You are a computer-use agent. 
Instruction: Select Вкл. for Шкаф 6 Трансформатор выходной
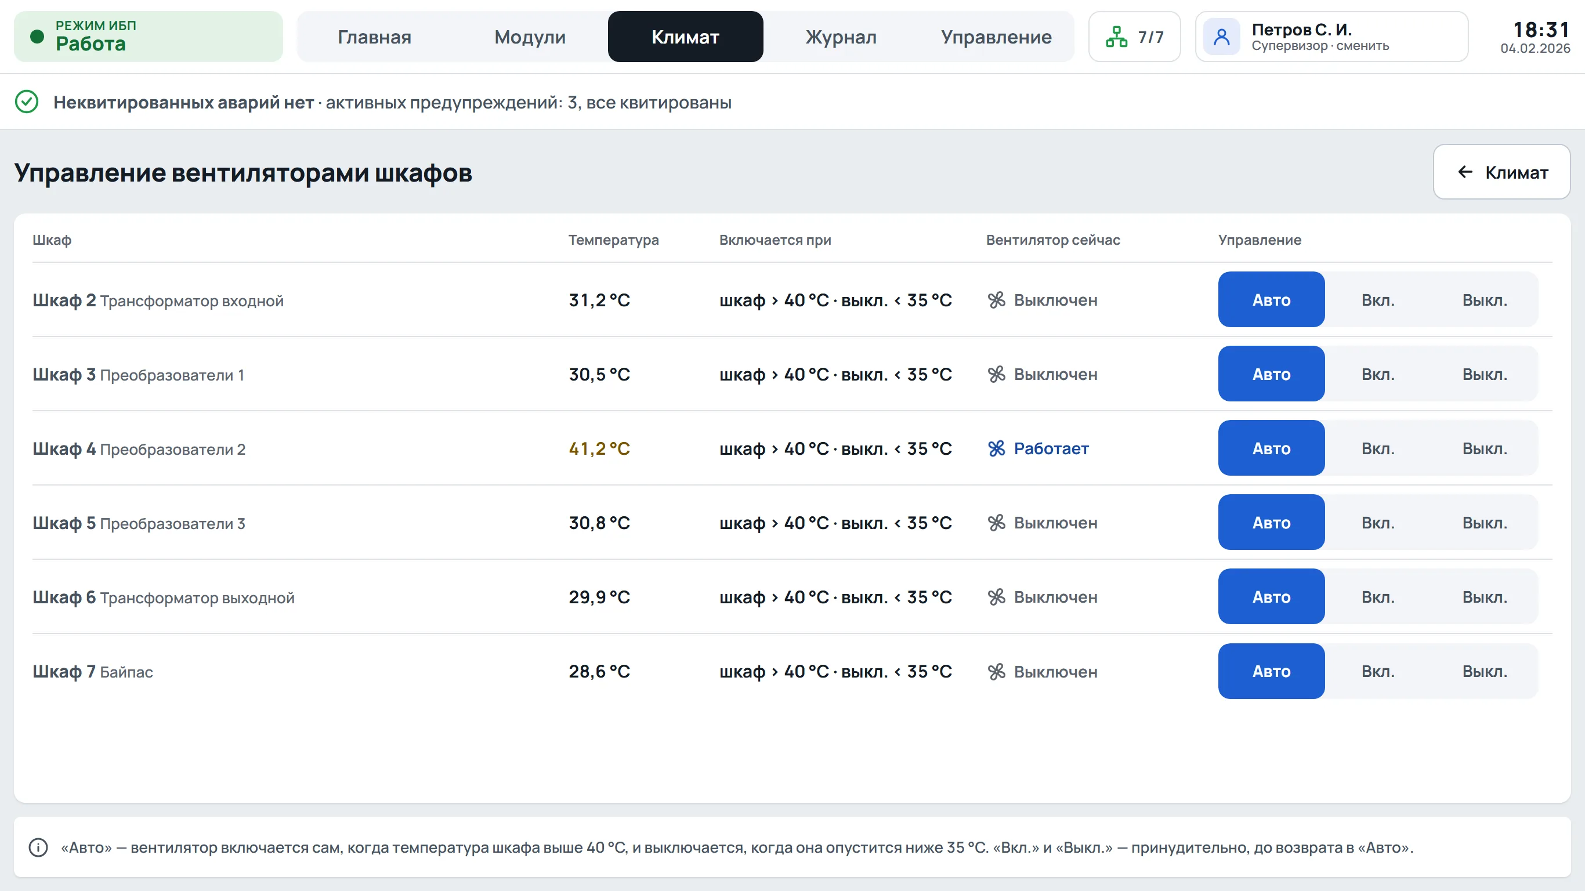click(x=1378, y=597)
